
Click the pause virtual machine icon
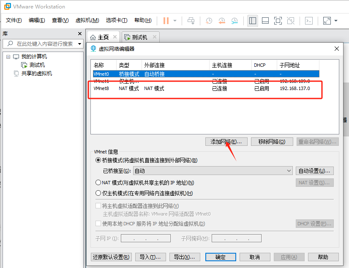[x=166, y=21]
